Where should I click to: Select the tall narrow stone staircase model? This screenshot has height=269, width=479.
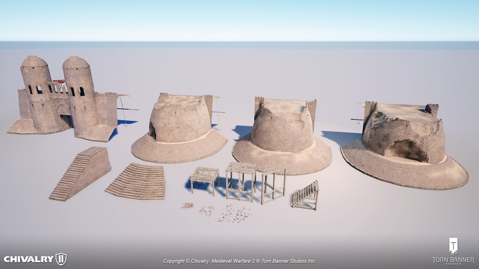click(80, 173)
